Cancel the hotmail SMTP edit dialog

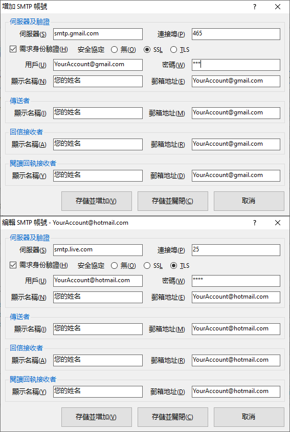tap(249, 417)
